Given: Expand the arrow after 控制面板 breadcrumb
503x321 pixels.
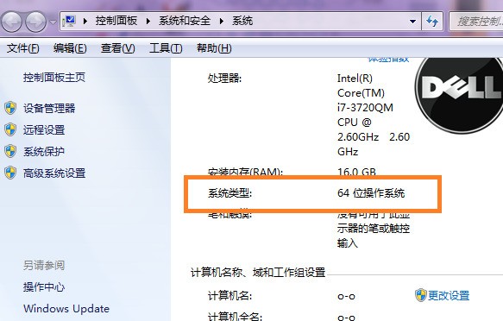Looking at the screenshot, I should point(148,22).
